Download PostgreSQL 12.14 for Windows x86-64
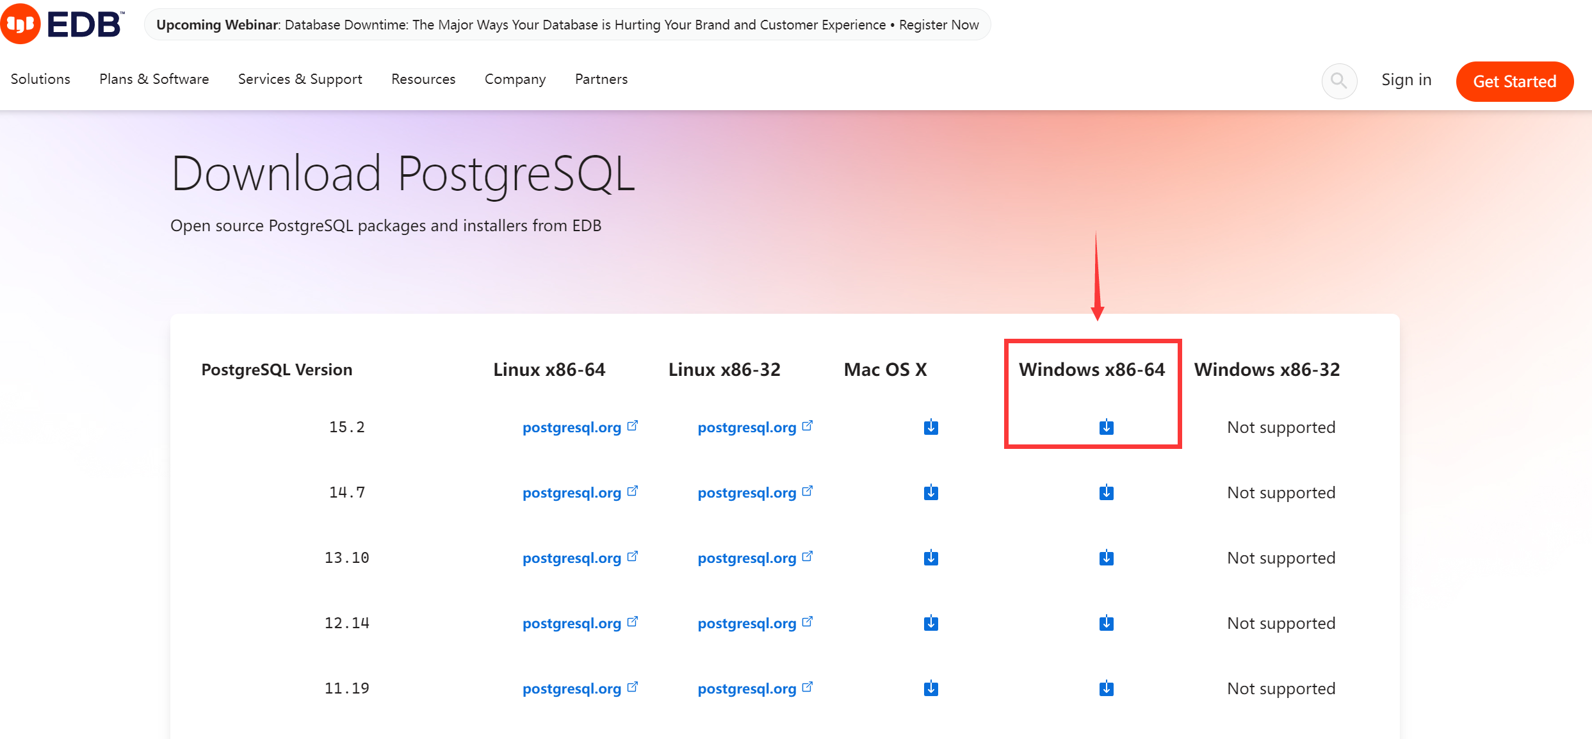Screen dimensions: 1592x739 click(1106, 623)
